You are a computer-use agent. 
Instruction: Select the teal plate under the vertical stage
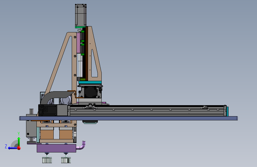pyautogui.click(x=90, y=82)
